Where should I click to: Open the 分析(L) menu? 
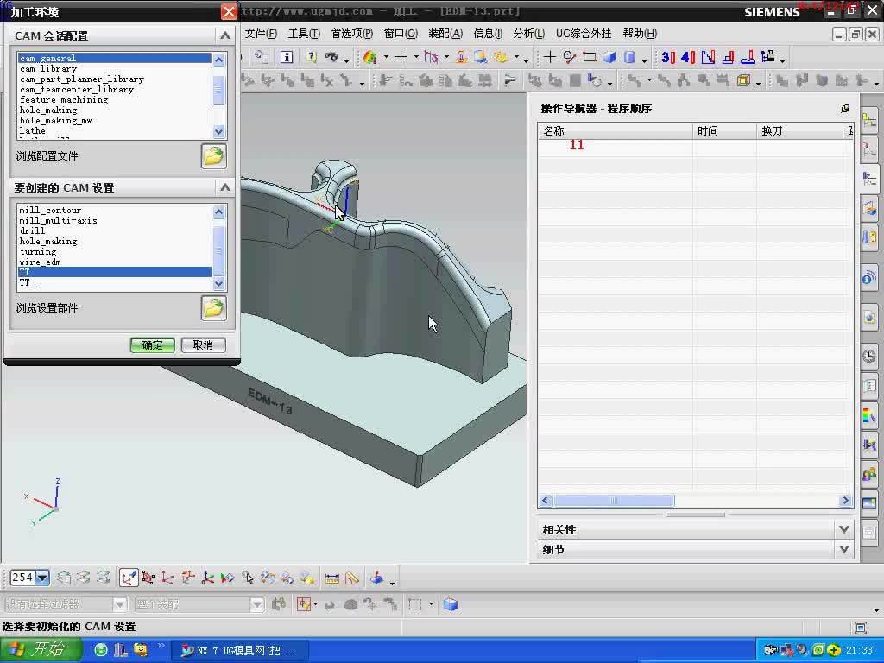pyautogui.click(x=529, y=34)
